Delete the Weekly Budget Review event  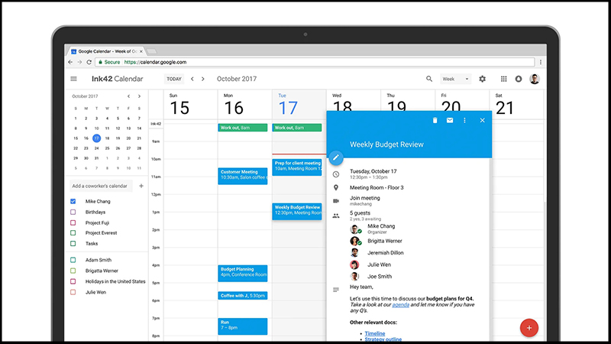click(x=435, y=121)
